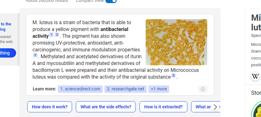This screenshot has width=261, height=117.
Task: Open citation 2 beside "antibacterial activity"
Action: (x=57, y=35)
